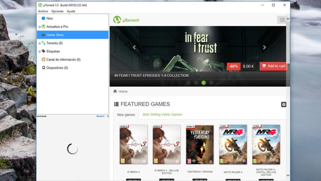
Task: Advance the banner with the right carousel arrow
Action: 265,47
